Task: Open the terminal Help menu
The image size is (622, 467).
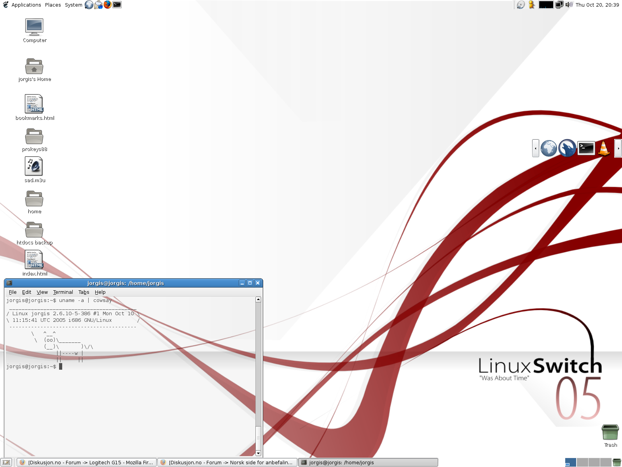Action: [x=100, y=292]
